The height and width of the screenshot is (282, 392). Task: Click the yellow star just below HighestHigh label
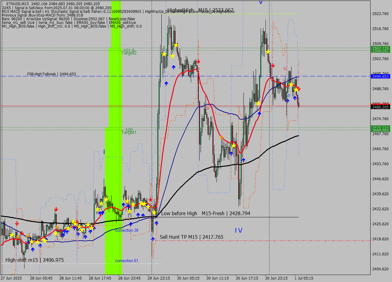[x=176, y=45]
